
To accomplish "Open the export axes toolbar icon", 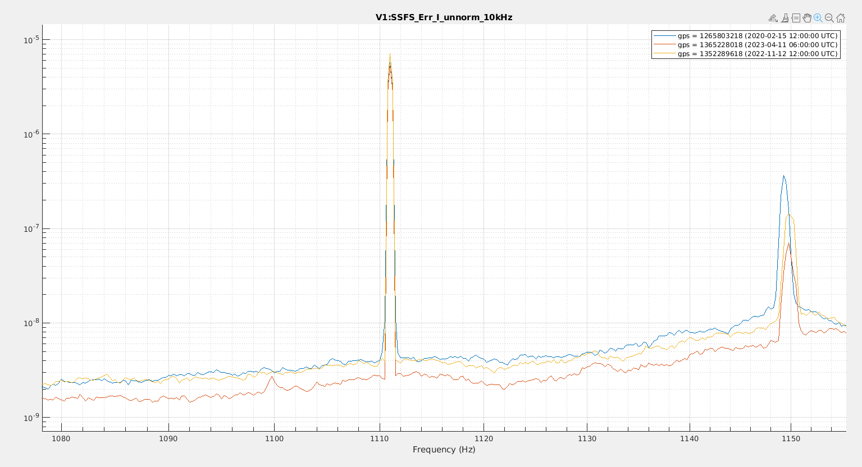I will (773, 18).
